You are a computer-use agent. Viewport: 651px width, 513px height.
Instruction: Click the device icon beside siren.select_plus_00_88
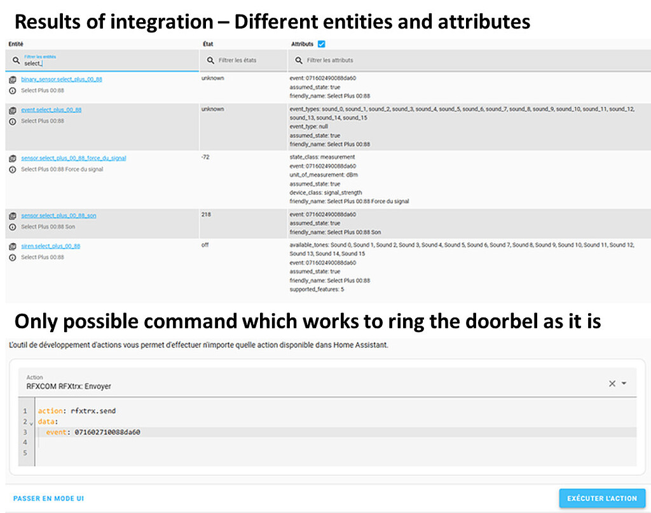click(x=11, y=246)
